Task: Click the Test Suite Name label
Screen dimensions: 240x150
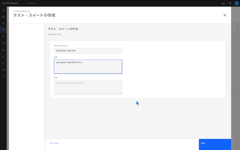Action: click(61, 46)
